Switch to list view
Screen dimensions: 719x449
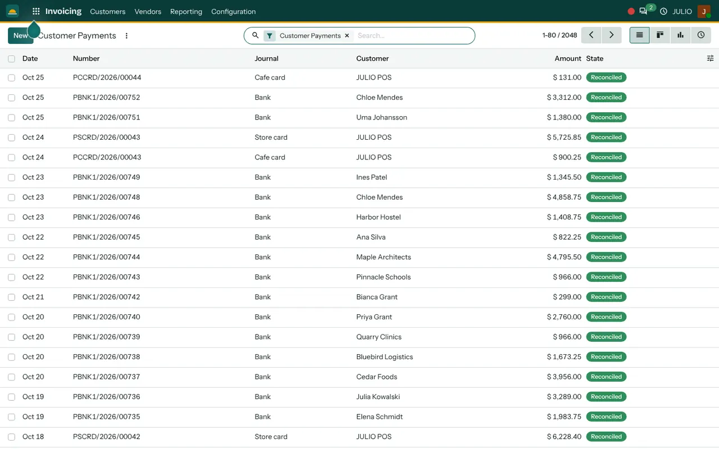tap(639, 35)
